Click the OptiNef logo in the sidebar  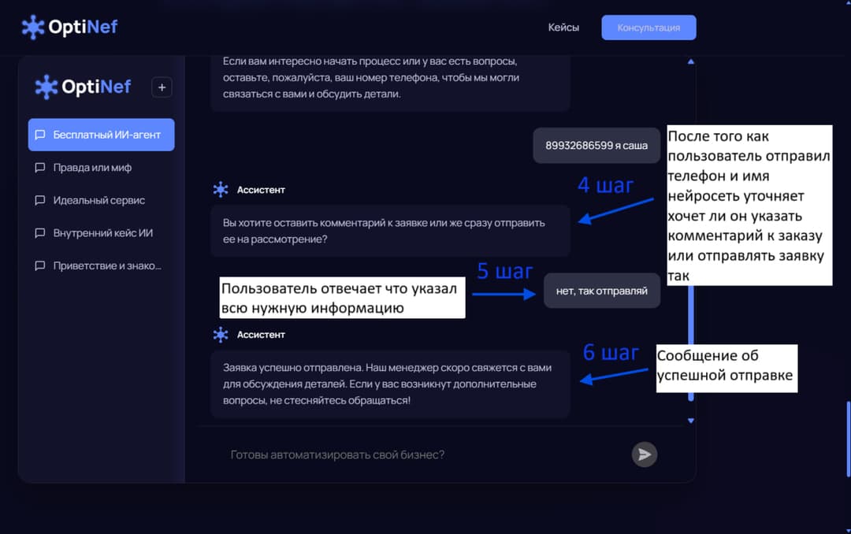pyautogui.click(x=84, y=87)
